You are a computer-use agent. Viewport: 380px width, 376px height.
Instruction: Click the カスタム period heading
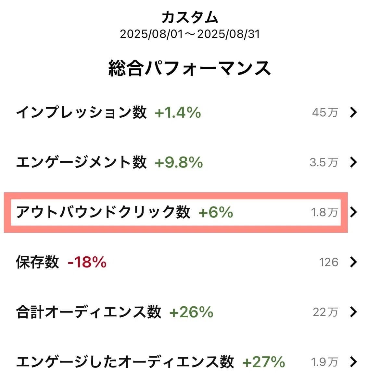(x=190, y=18)
